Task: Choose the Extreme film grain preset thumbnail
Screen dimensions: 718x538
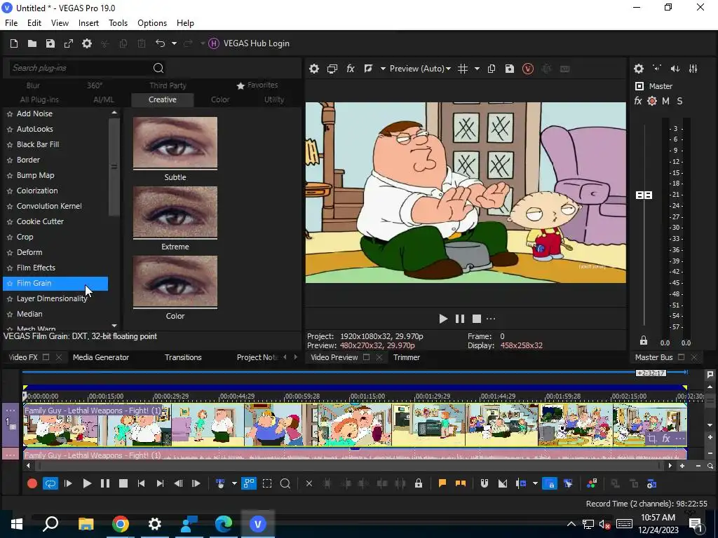Action: click(x=175, y=212)
